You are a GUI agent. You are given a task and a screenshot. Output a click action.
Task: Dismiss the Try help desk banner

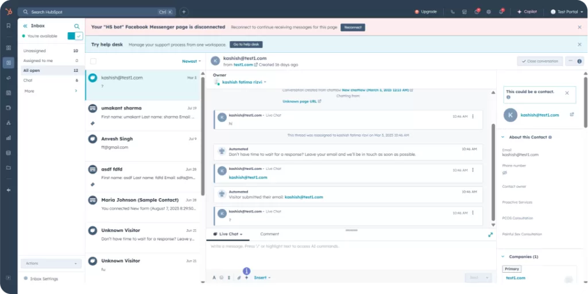(x=579, y=44)
